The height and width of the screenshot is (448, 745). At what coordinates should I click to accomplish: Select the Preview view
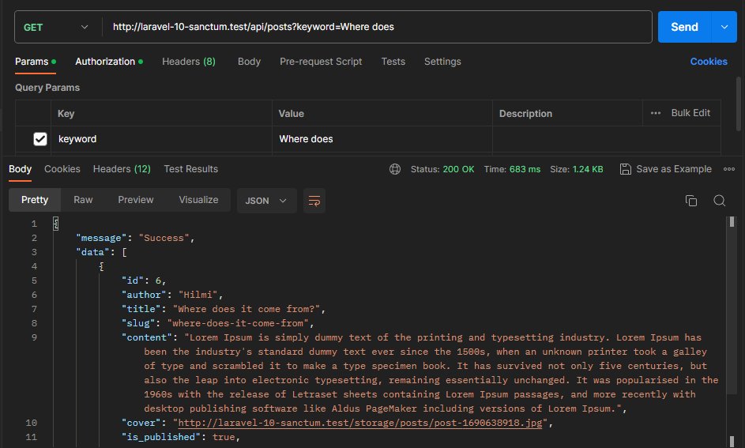135,200
